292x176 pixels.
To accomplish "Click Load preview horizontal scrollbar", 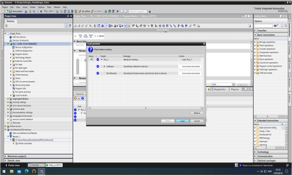I will click(146, 108).
